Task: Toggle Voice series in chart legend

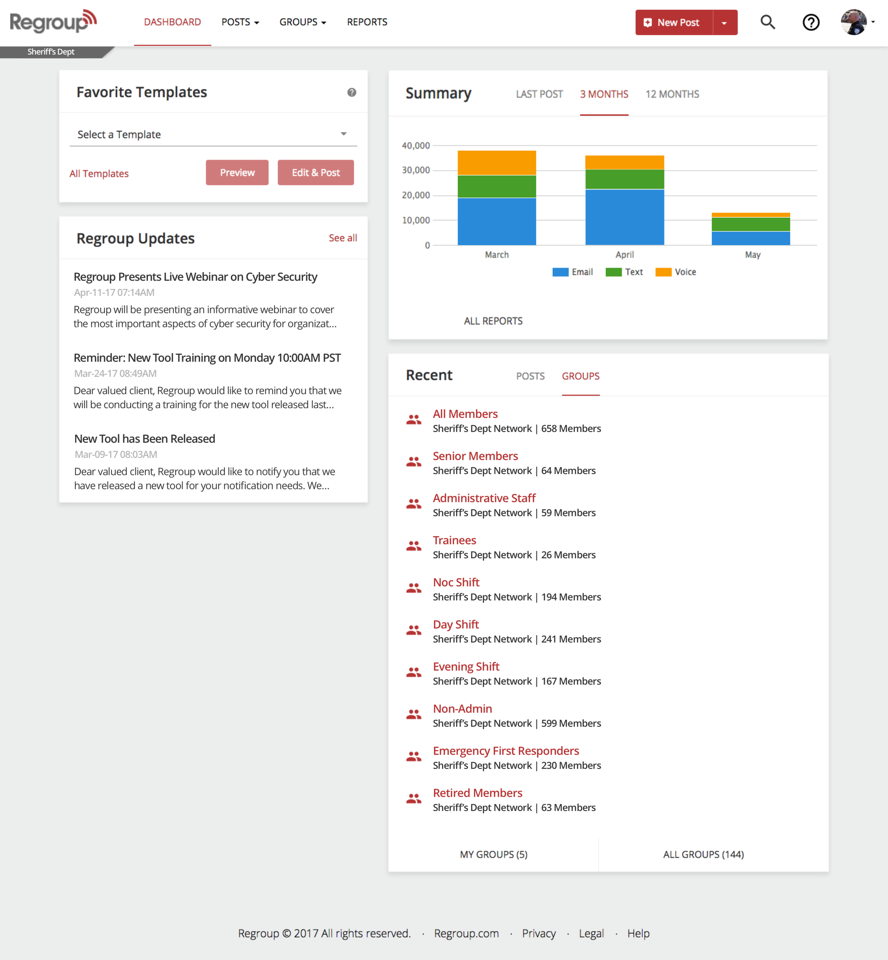Action: 676,272
